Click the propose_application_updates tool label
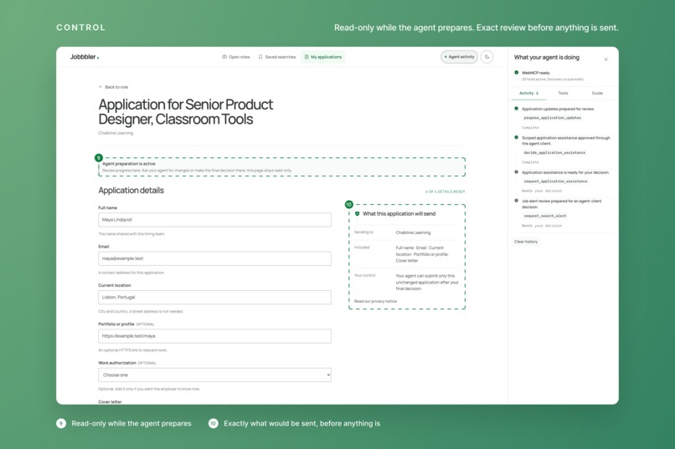675x449 pixels. pos(553,118)
